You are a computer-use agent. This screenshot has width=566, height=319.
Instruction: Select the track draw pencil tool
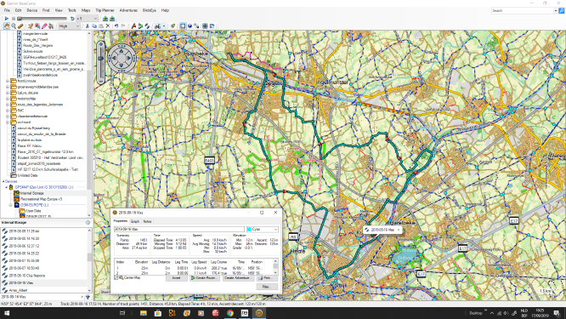pyautogui.click(x=44, y=26)
